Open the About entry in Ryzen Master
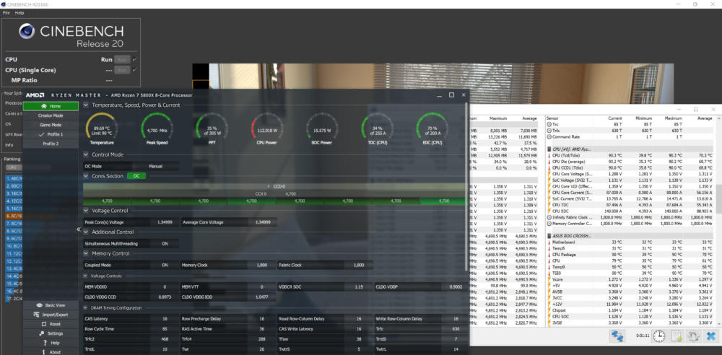This screenshot has height=355, width=722. (x=51, y=352)
